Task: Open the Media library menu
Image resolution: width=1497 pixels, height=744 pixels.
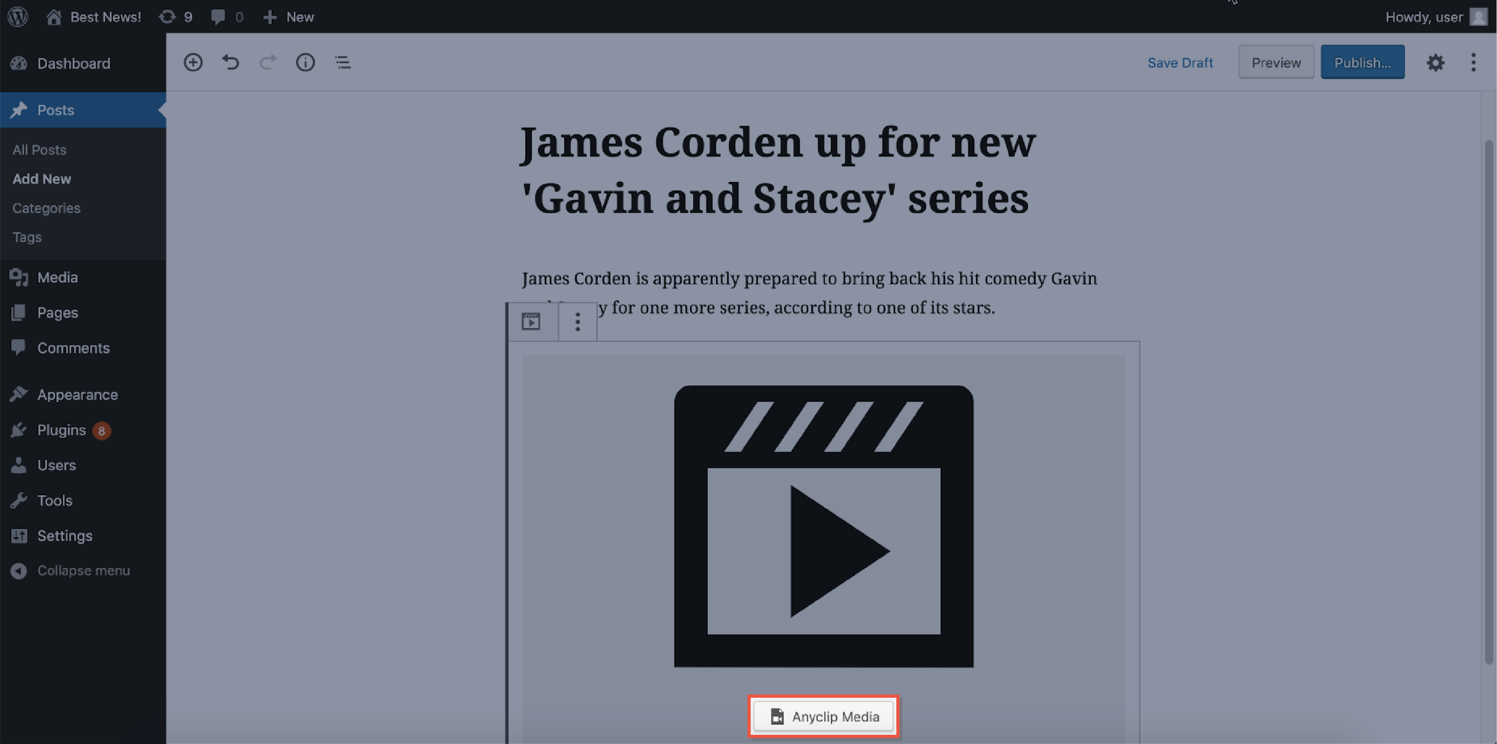Action: click(x=57, y=277)
